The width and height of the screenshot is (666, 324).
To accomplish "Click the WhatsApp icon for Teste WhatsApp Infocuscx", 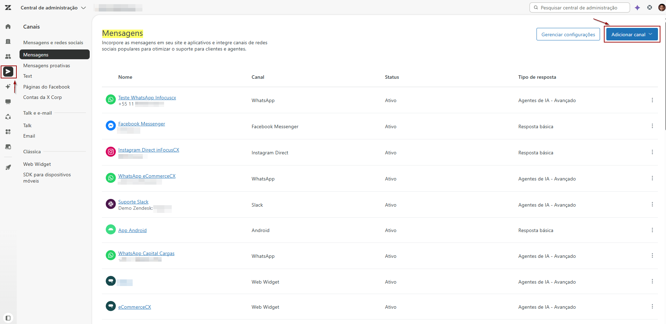I will click(x=111, y=100).
